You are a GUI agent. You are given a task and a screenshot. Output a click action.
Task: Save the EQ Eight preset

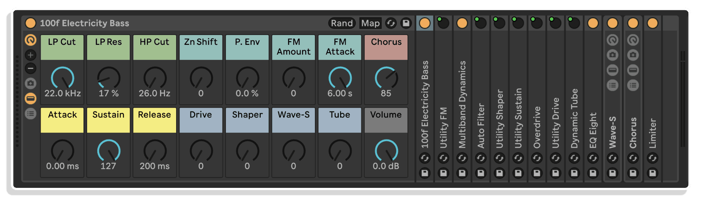coord(593,173)
